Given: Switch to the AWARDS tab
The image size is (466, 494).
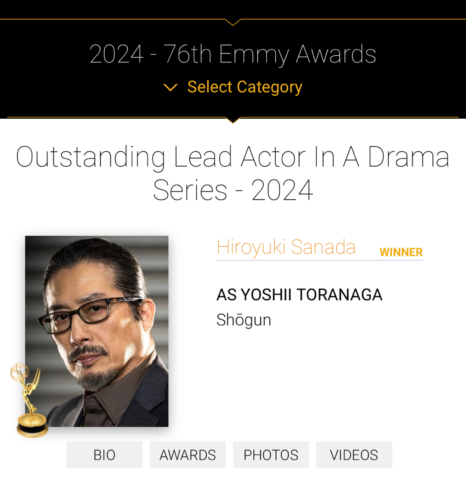Looking at the screenshot, I should (x=188, y=455).
